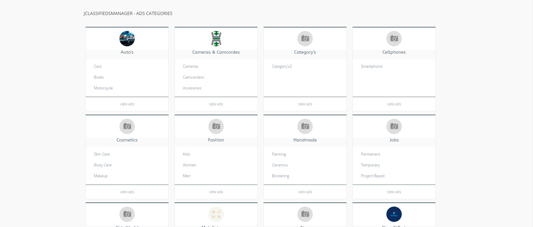Viewport: 533px width, 227px height.
Task: Click the Jobs placeholder camera icon
Action: click(394, 126)
